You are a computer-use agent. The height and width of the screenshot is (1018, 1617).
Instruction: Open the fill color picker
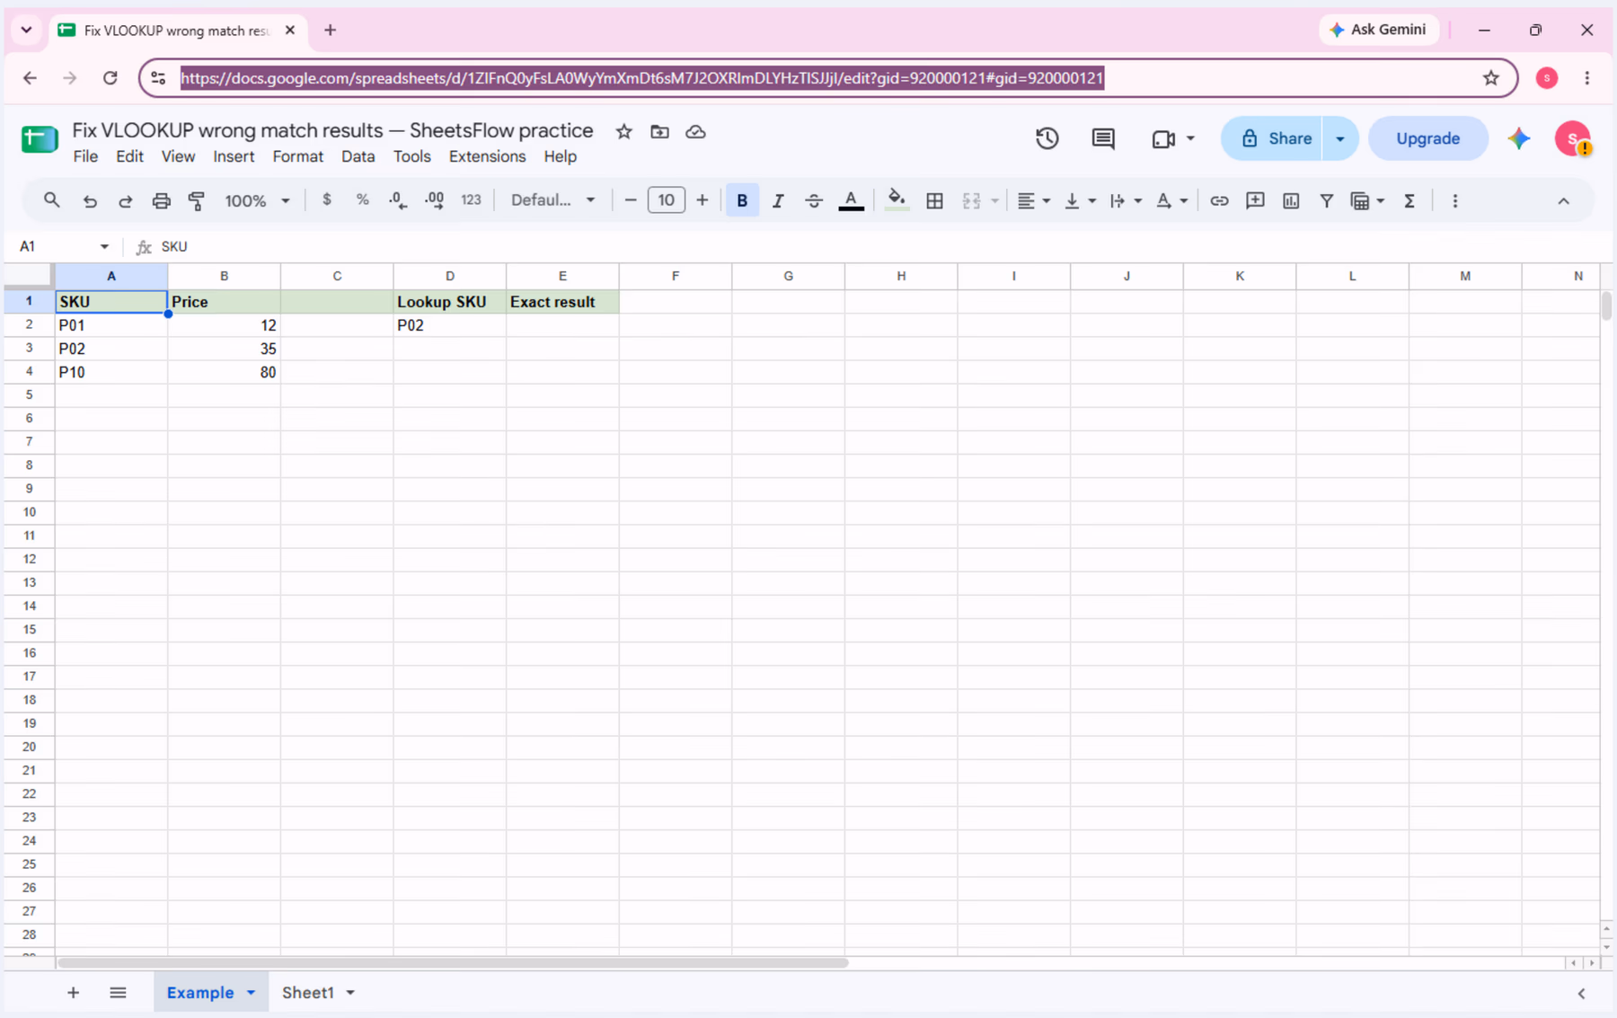click(896, 200)
